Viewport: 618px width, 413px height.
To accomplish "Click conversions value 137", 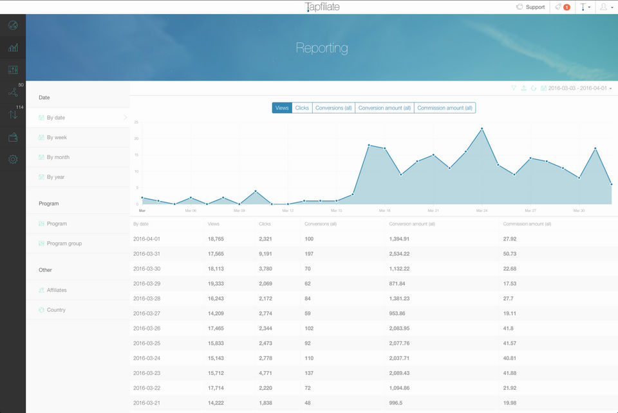I will (309, 373).
